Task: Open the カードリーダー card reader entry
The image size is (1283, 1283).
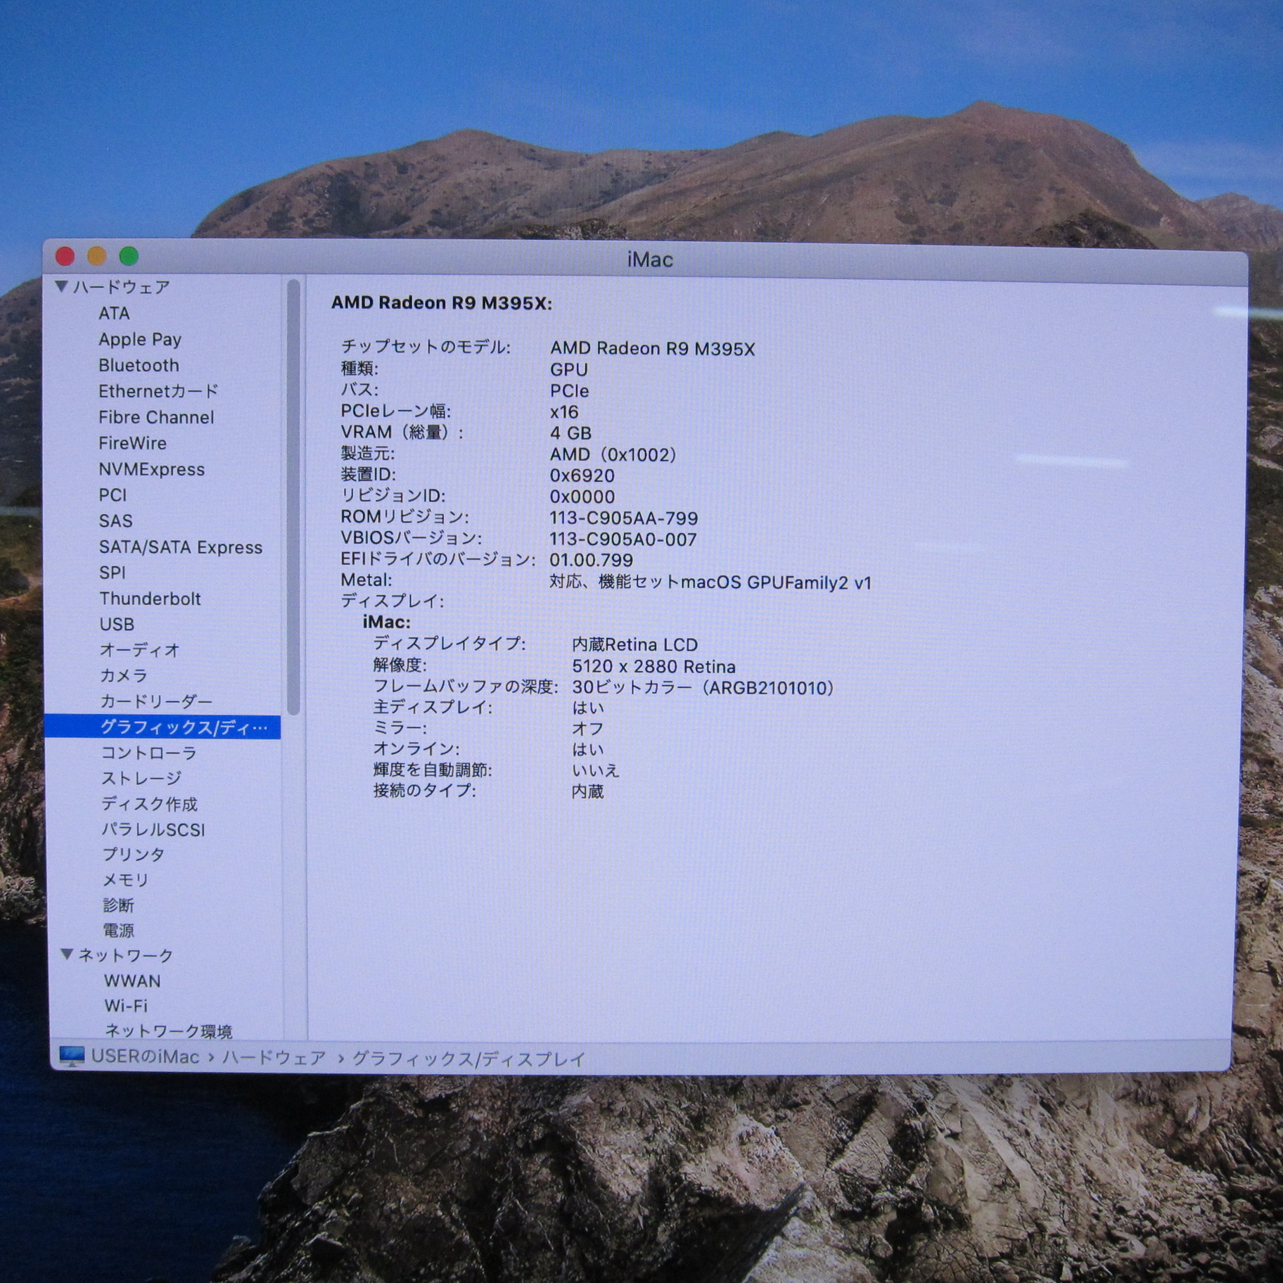Action: click(x=156, y=701)
